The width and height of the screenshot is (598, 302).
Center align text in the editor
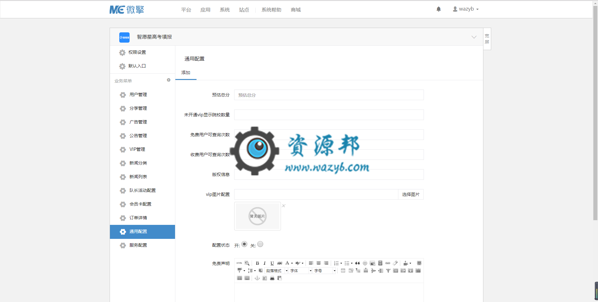point(318,263)
